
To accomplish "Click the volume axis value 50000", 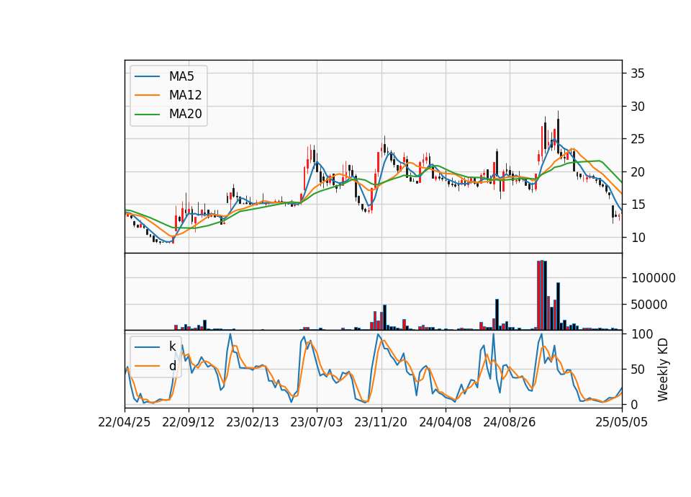I will click(649, 304).
